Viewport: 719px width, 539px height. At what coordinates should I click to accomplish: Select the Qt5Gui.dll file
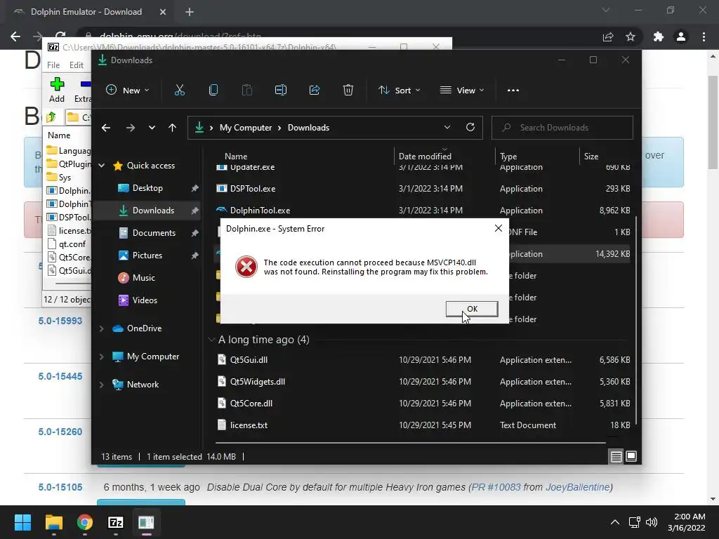coord(422,360)
